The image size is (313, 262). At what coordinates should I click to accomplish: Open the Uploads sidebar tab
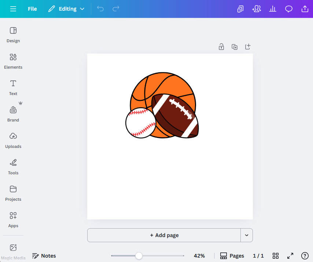click(13, 141)
